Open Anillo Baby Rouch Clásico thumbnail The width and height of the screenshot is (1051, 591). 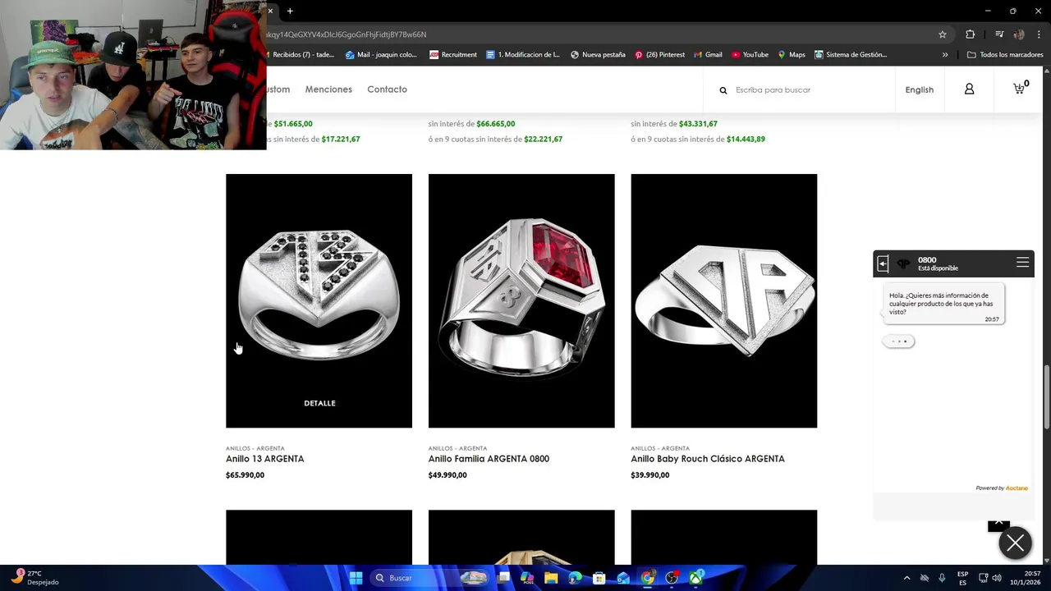(x=723, y=300)
